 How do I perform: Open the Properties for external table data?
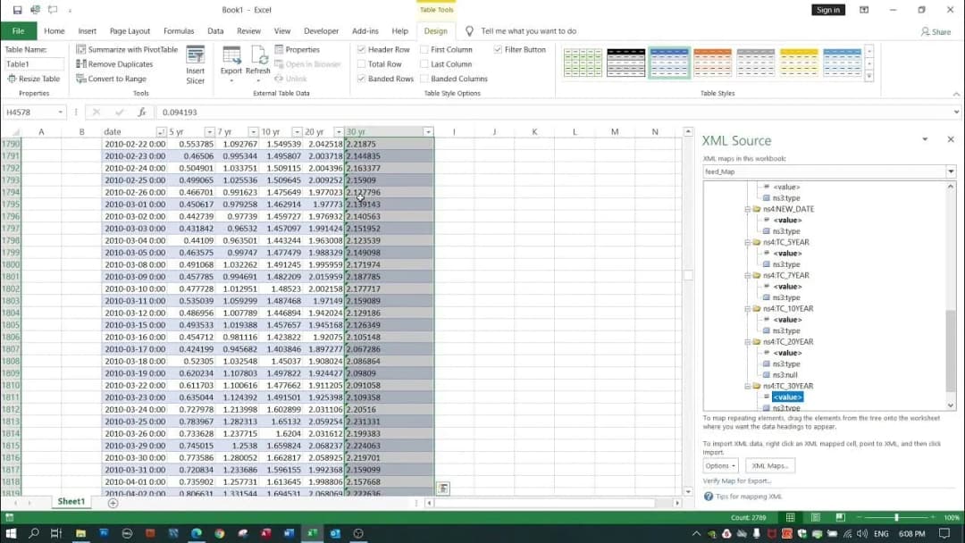[x=302, y=49]
